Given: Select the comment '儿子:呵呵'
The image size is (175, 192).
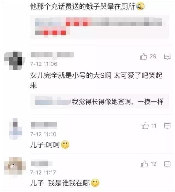Looking at the screenshot, I should 45,145.
